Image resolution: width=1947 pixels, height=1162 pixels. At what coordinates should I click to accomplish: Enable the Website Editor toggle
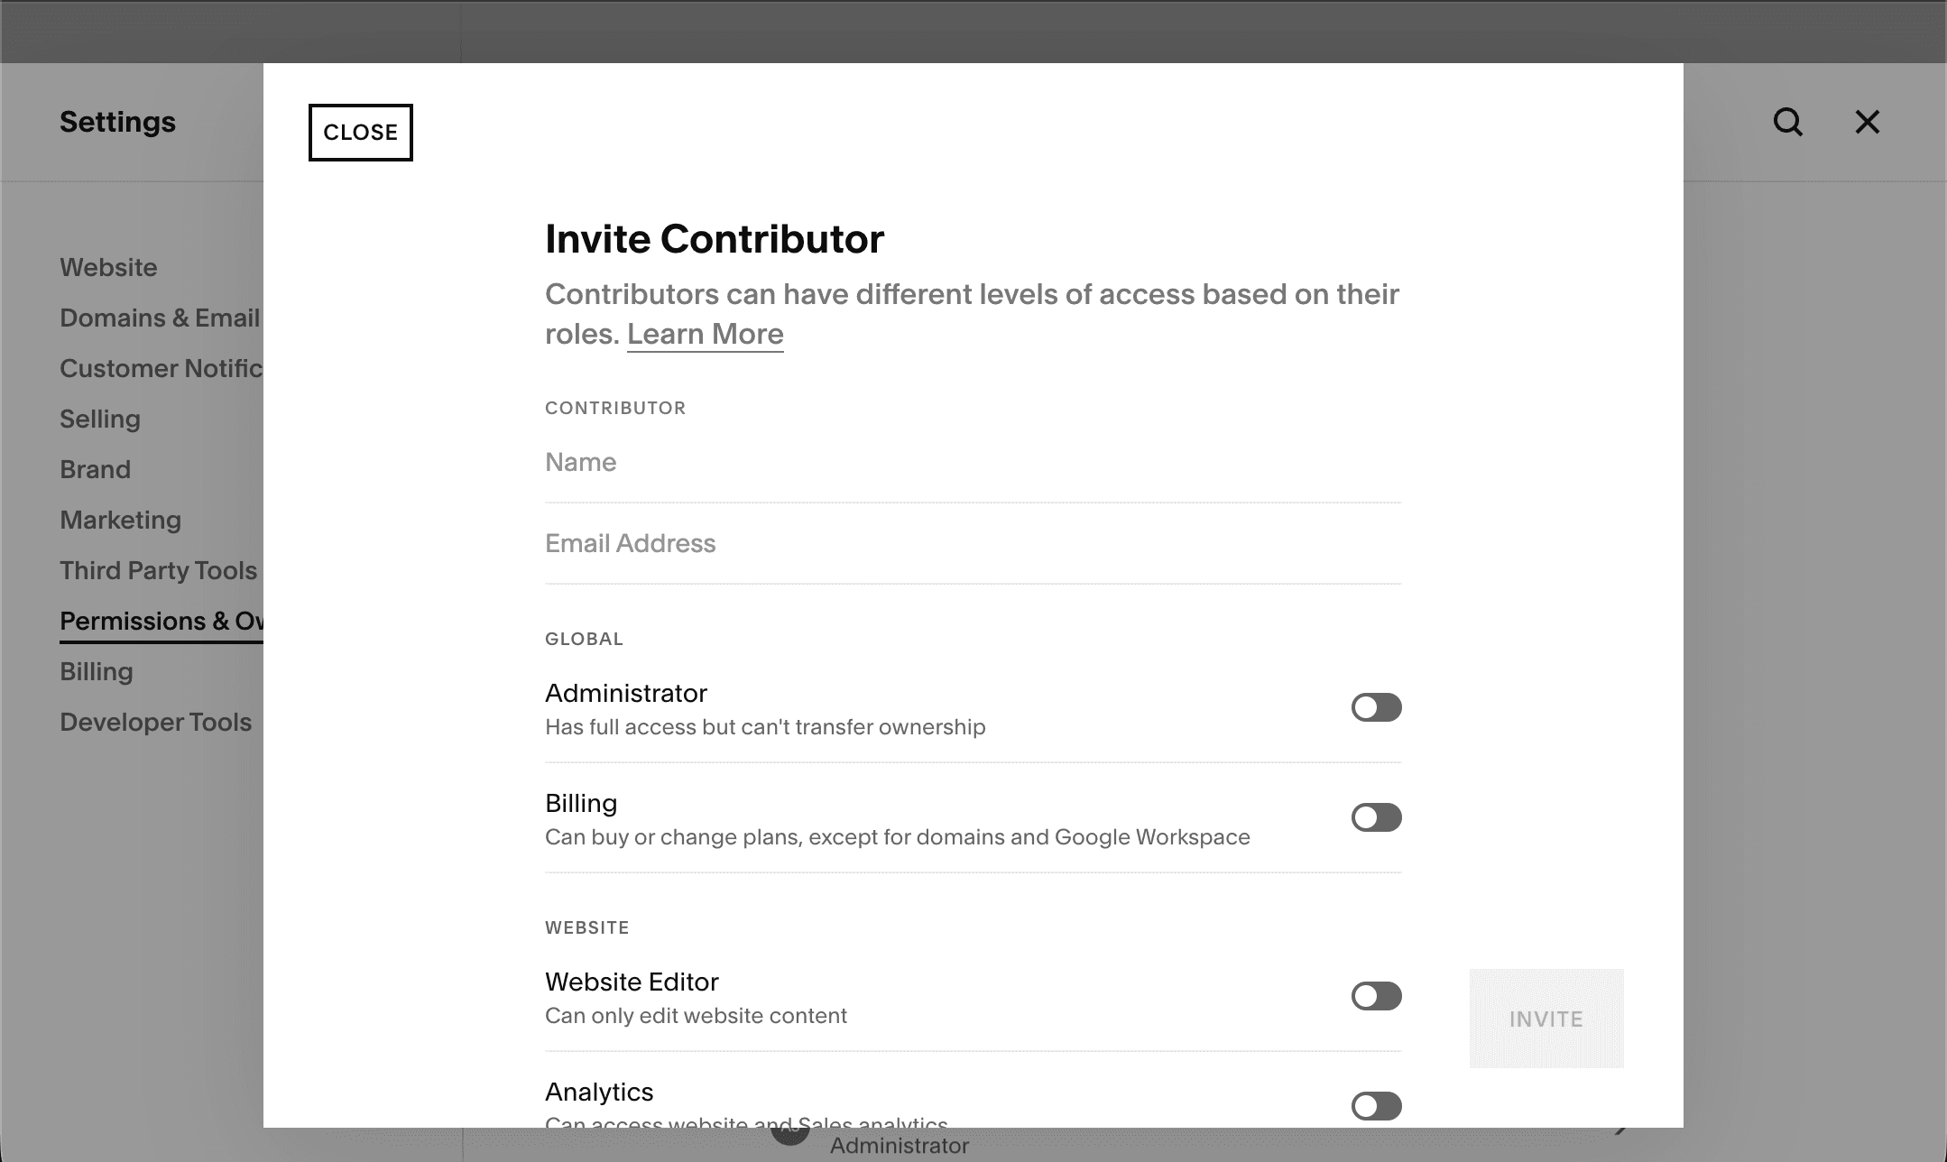1375,996
